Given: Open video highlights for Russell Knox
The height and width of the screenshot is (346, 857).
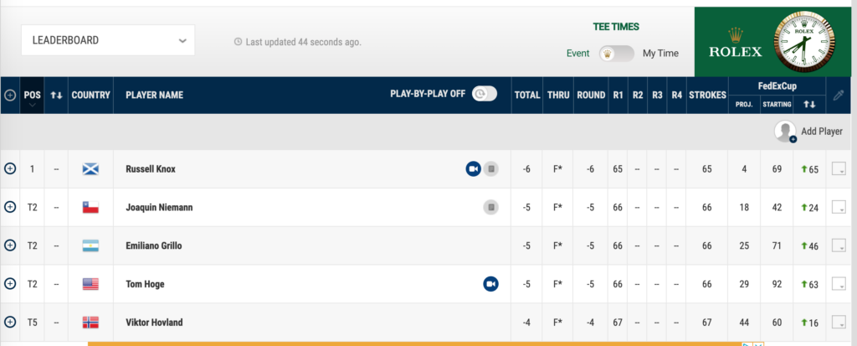Looking at the screenshot, I should click(x=474, y=169).
